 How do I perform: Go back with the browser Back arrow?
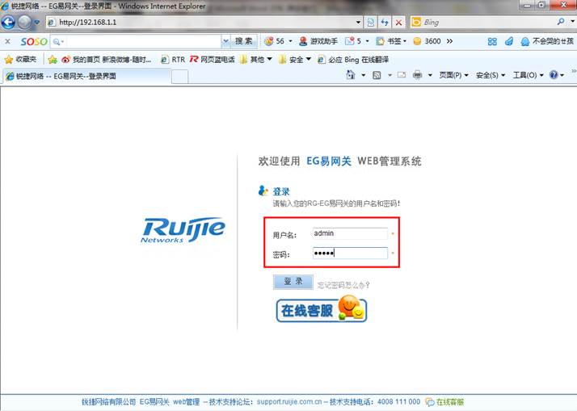(x=8, y=22)
